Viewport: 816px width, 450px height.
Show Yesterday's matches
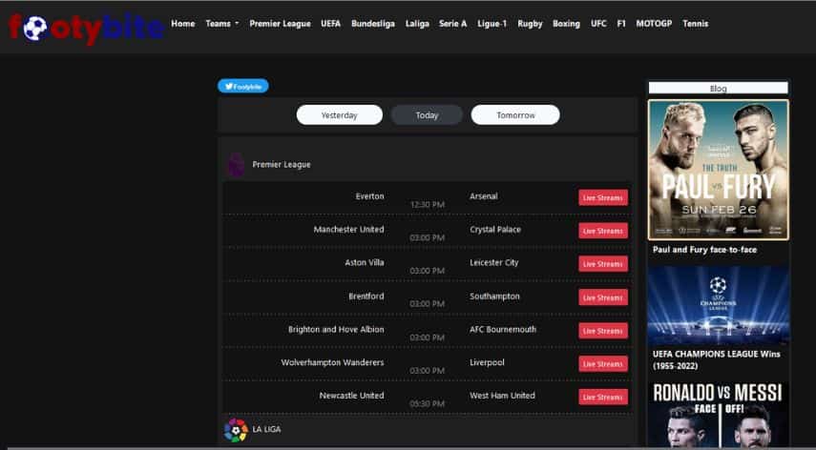340,114
